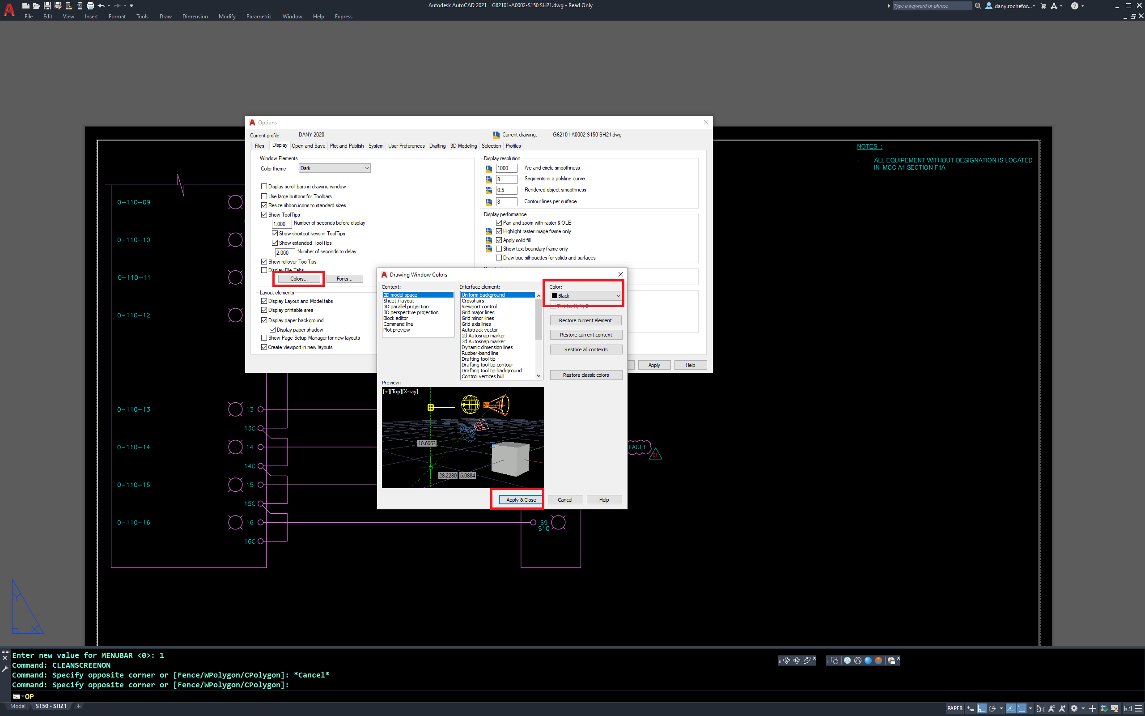Switch to the 3D Modeling tab in Options
Viewport: 1145px width, 716px height.
pyautogui.click(x=463, y=146)
